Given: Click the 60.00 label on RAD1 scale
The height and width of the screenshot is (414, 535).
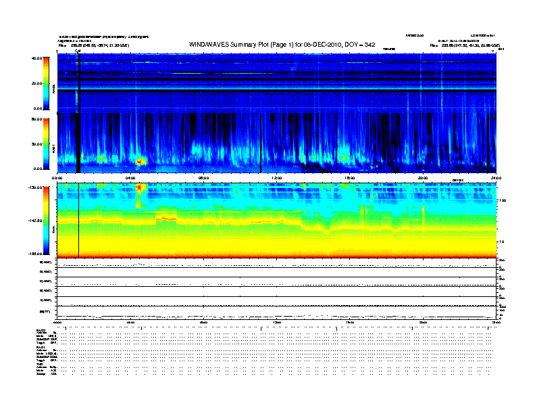Looking at the screenshot, I should point(36,119).
